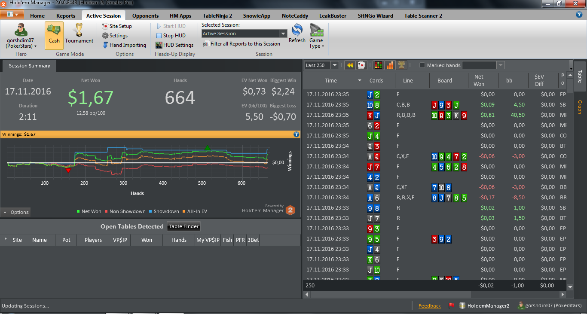This screenshot has height=314, width=587.
Task: Click the HoldemManager2 database indicator
Action: [484, 306]
